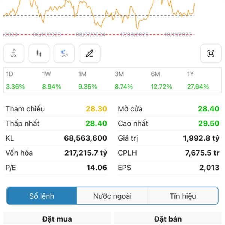Tap the Vốn hóa market cap value
The image size is (225, 225).
click(x=85, y=153)
